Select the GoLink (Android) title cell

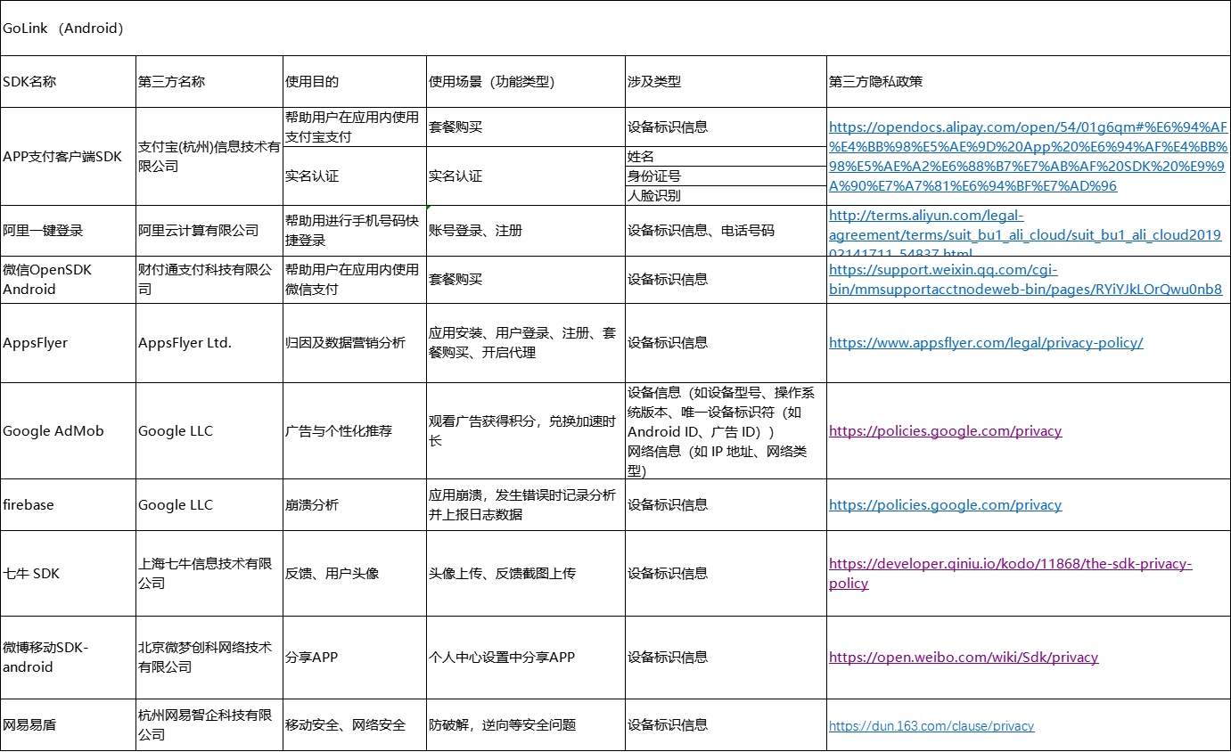point(62,29)
